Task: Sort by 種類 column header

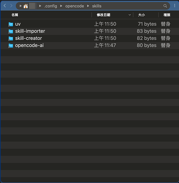Action: click(167, 15)
